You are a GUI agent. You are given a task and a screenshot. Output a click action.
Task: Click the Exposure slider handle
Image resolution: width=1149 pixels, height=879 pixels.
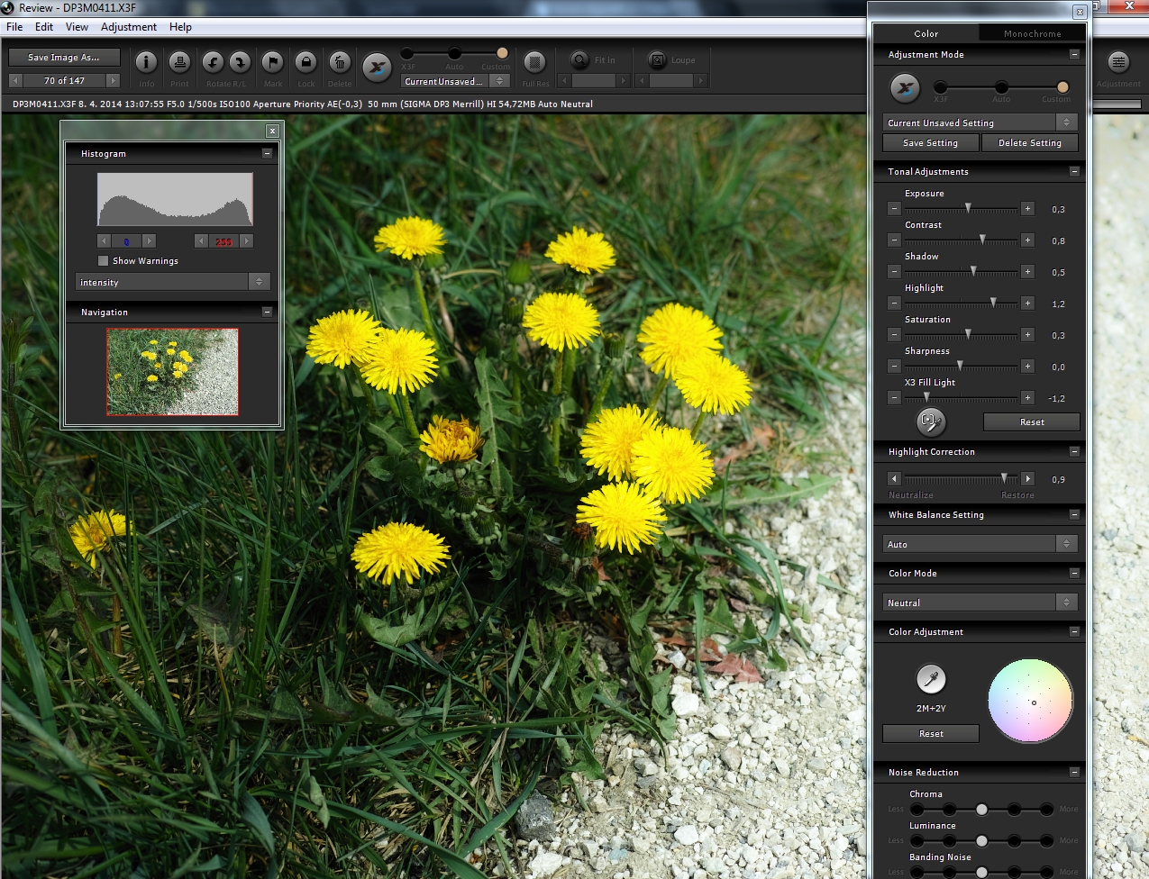(968, 209)
